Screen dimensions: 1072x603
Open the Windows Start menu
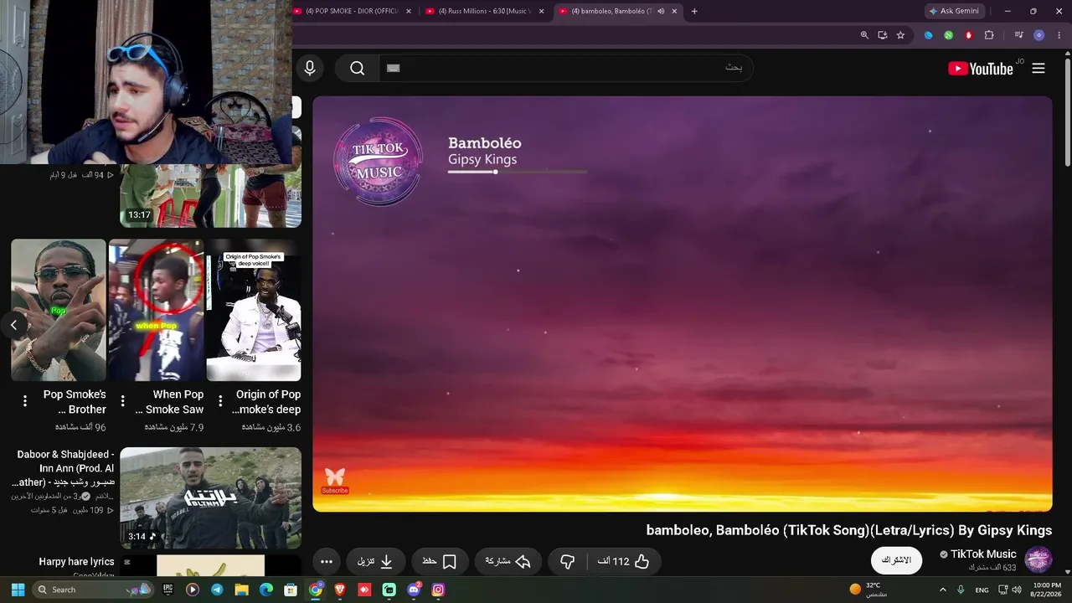(x=18, y=590)
